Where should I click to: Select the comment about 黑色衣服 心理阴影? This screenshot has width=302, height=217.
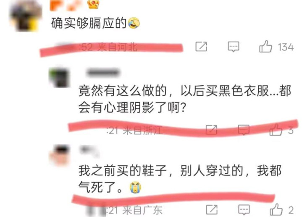pos(184,99)
